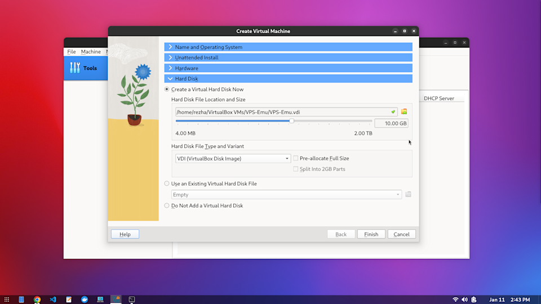This screenshot has width=541, height=304.
Task: Open the Empty existing disk dropdown
Action: (x=286, y=195)
